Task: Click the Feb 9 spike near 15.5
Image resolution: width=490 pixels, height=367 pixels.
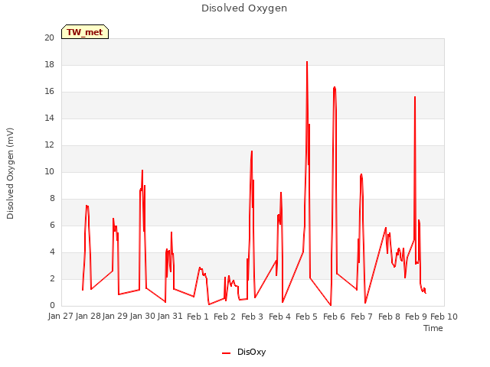Action: 415,97
